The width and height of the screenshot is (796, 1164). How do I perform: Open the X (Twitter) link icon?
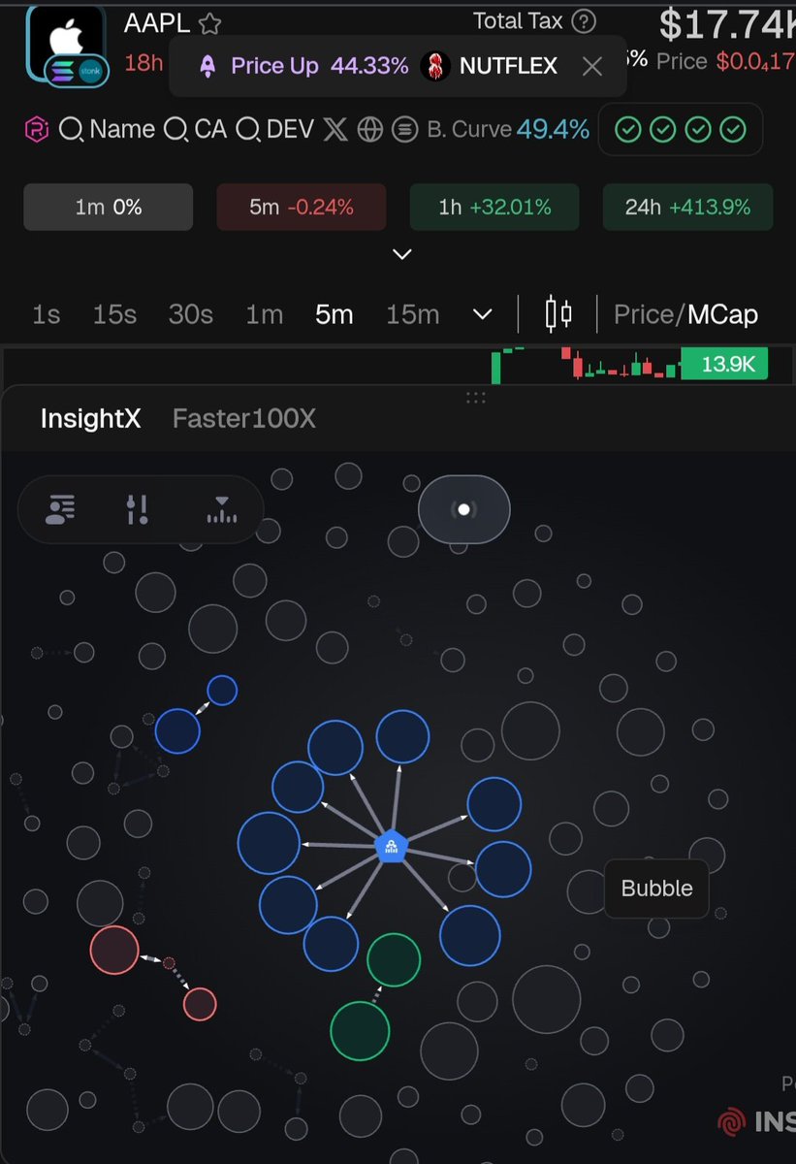point(334,130)
